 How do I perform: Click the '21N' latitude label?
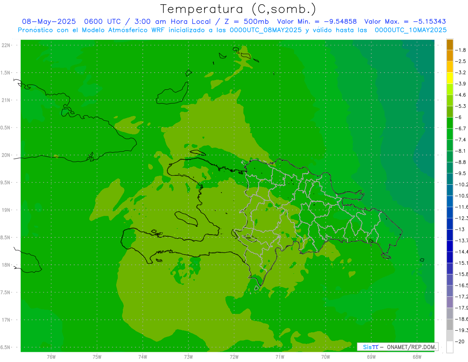[5, 100]
